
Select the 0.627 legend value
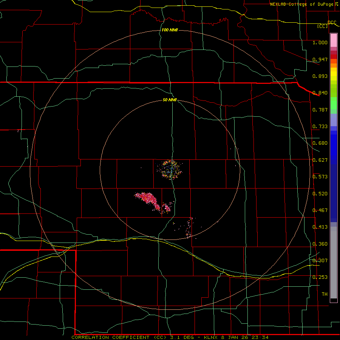(x=320, y=160)
